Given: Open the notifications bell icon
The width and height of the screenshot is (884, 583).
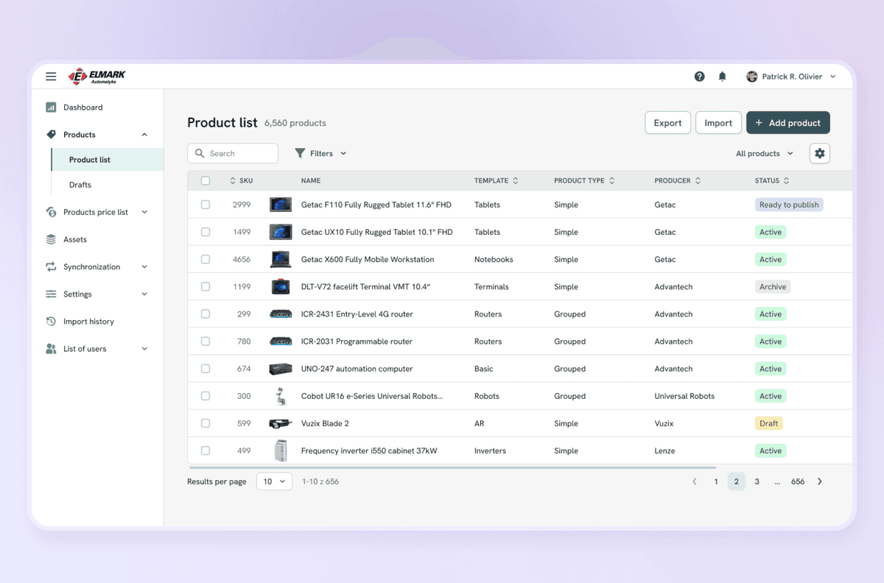Looking at the screenshot, I should (x=723, y=77).
